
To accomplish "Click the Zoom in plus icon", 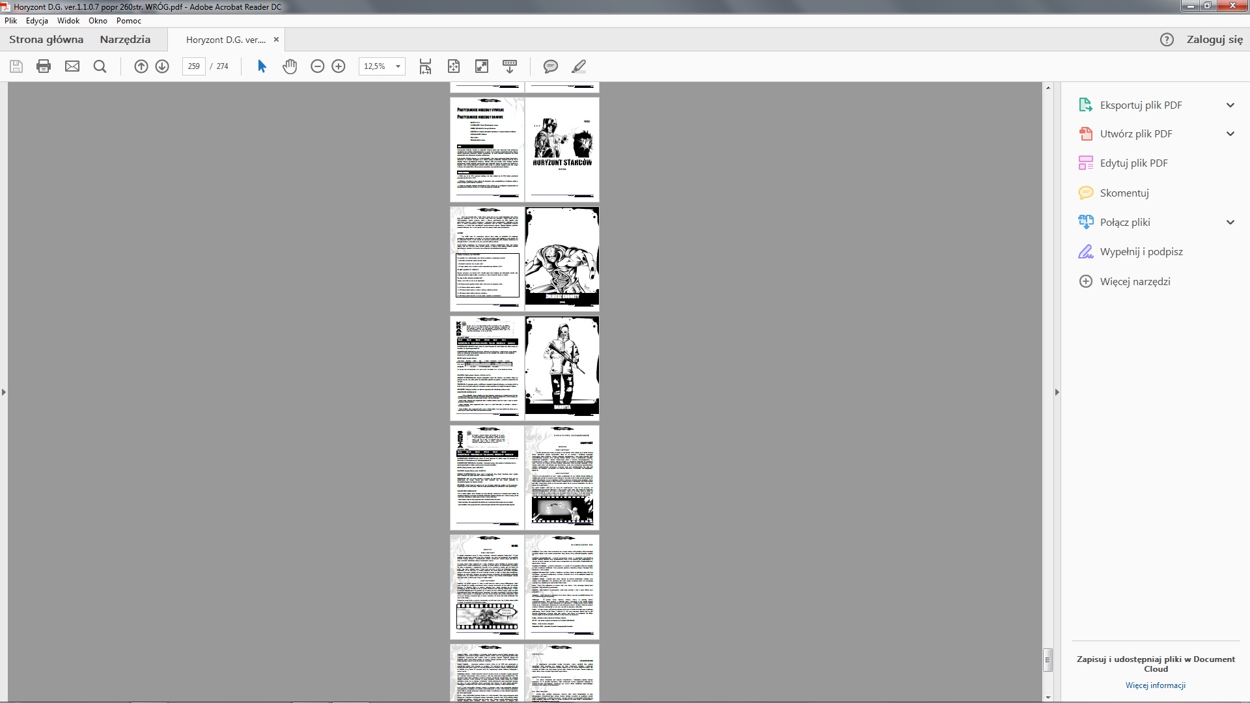I will [339, 66].
